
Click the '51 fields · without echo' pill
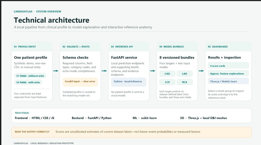coord(30,76)
